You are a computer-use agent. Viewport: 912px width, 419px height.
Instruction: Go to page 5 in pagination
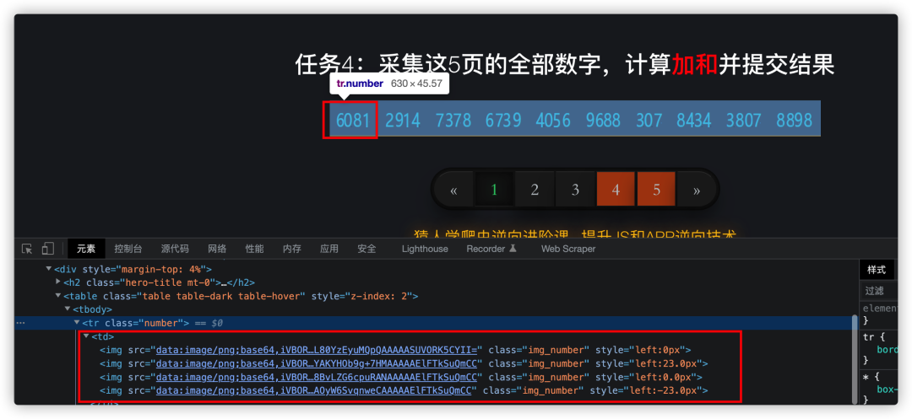click(x=656, y=190)
